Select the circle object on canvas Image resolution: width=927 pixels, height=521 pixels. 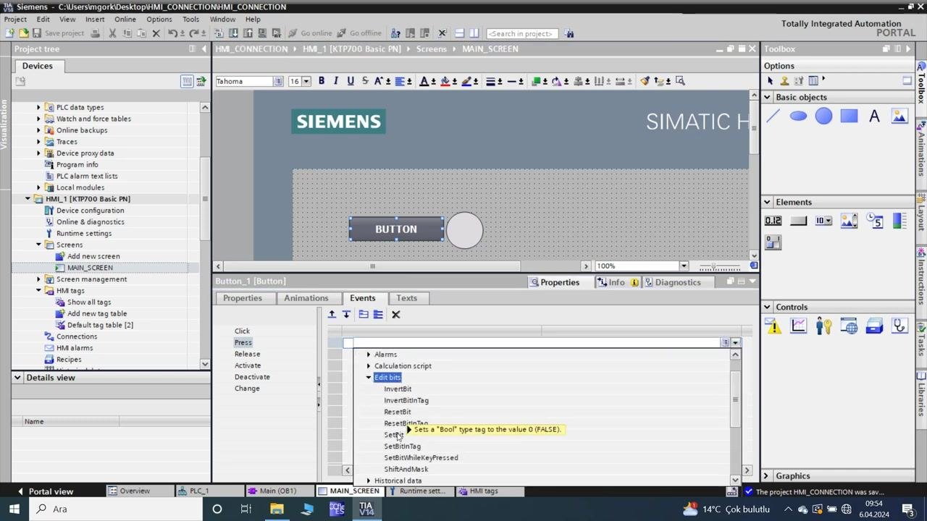coord(464,230)
